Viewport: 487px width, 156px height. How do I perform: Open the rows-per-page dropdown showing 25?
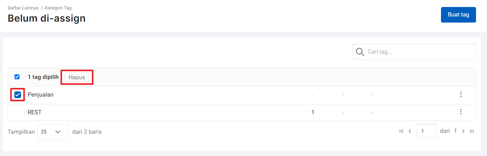[53, 132]
